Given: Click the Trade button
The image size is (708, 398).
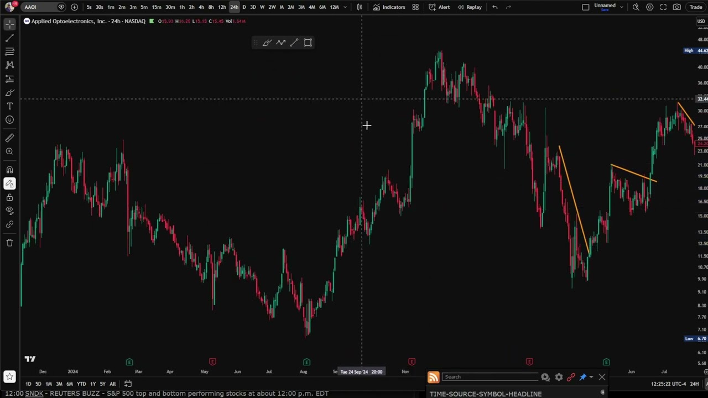Looking at the screenshot, I should click(695, 7).
